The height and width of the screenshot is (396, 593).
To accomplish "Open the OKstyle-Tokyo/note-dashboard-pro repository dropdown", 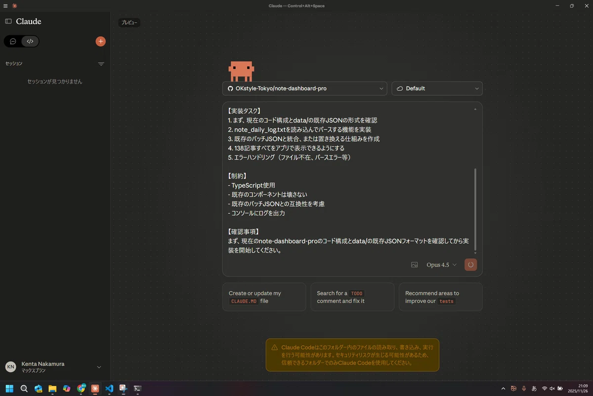I will (304, 88).
